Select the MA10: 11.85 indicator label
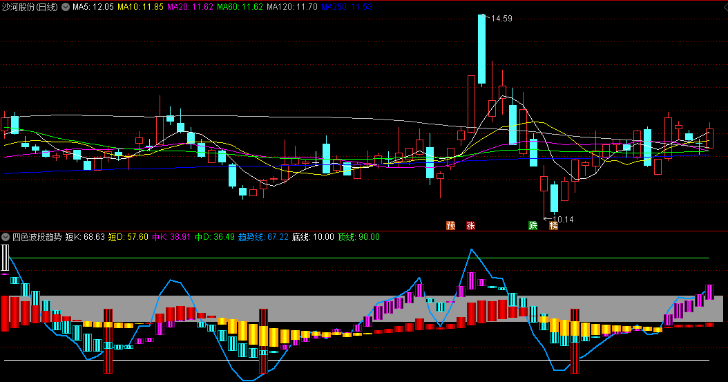This screenshot has width=728, height=382. point(140,7)
